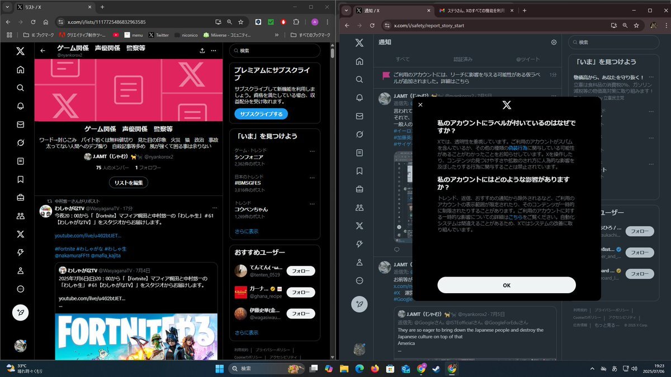Screen dimensions: 671x377
Task: Launch Firefox from the taskbar
Action: (x=375, y=369)
